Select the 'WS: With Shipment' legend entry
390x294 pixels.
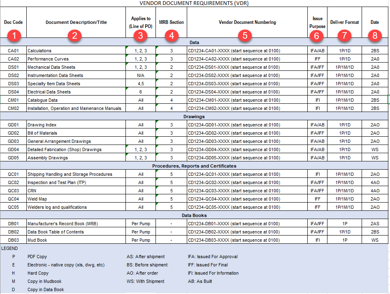coord(145,281)
